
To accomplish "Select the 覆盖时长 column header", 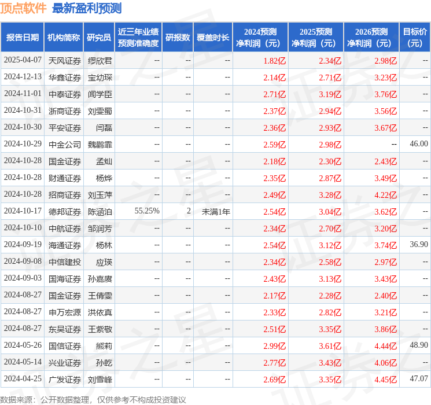I will [x=213, y=37].
